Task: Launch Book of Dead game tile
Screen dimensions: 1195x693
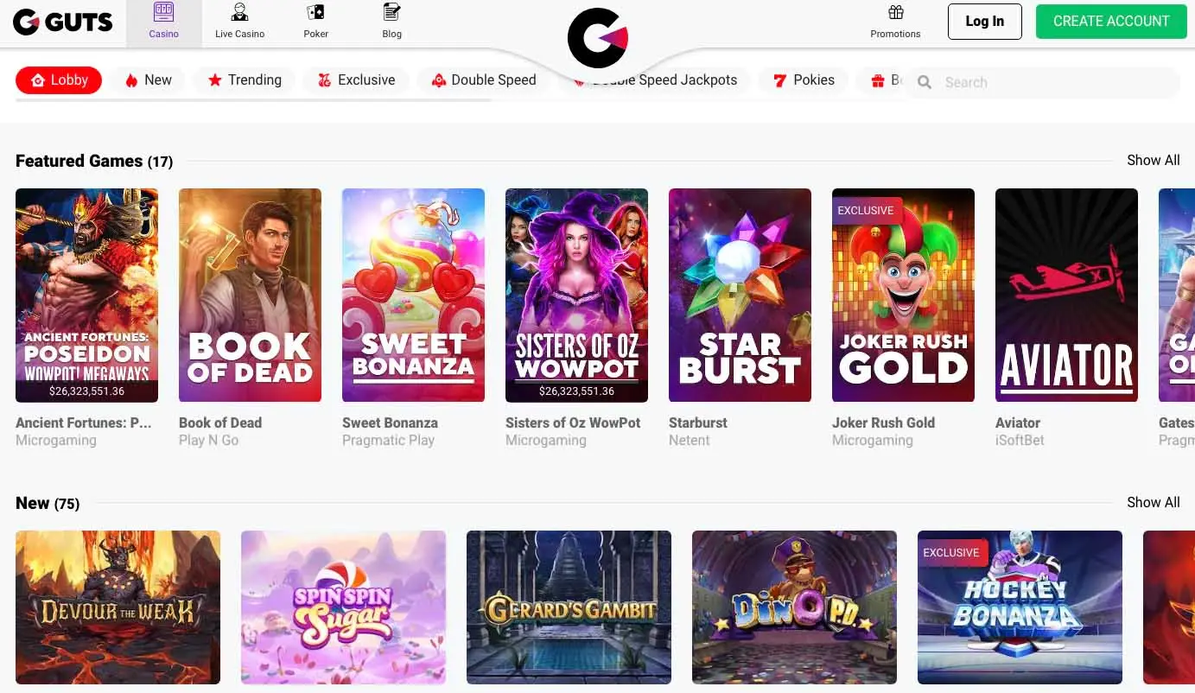Action: (x=250, y=296)
